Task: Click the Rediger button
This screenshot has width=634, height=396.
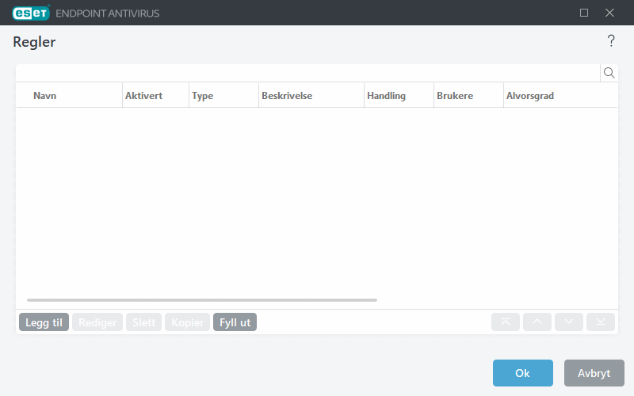Action: [97, 322]
